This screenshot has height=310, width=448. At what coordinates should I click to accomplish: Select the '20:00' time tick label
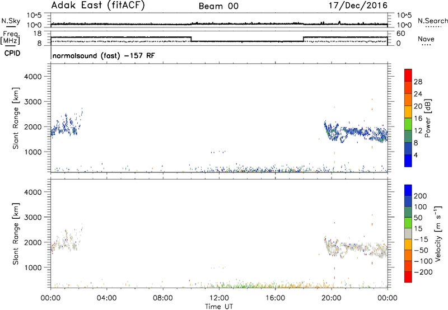pyautogui.click(x=331, y=298)
